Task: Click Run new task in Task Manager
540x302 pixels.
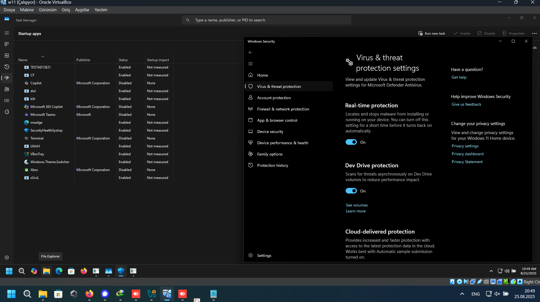Action: click(x=432, y=33)
